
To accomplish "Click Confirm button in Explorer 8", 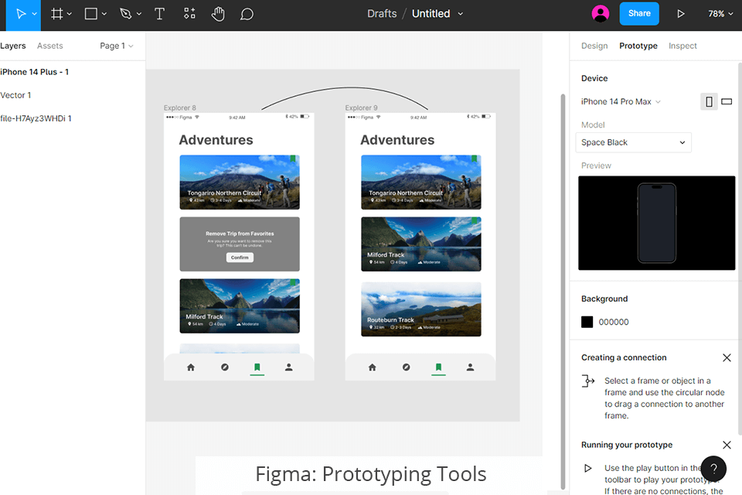I will coord(240,258).
